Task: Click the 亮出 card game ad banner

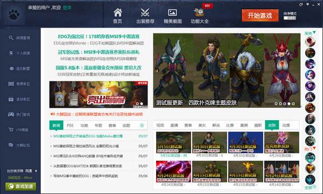Action: pos(99,94)
